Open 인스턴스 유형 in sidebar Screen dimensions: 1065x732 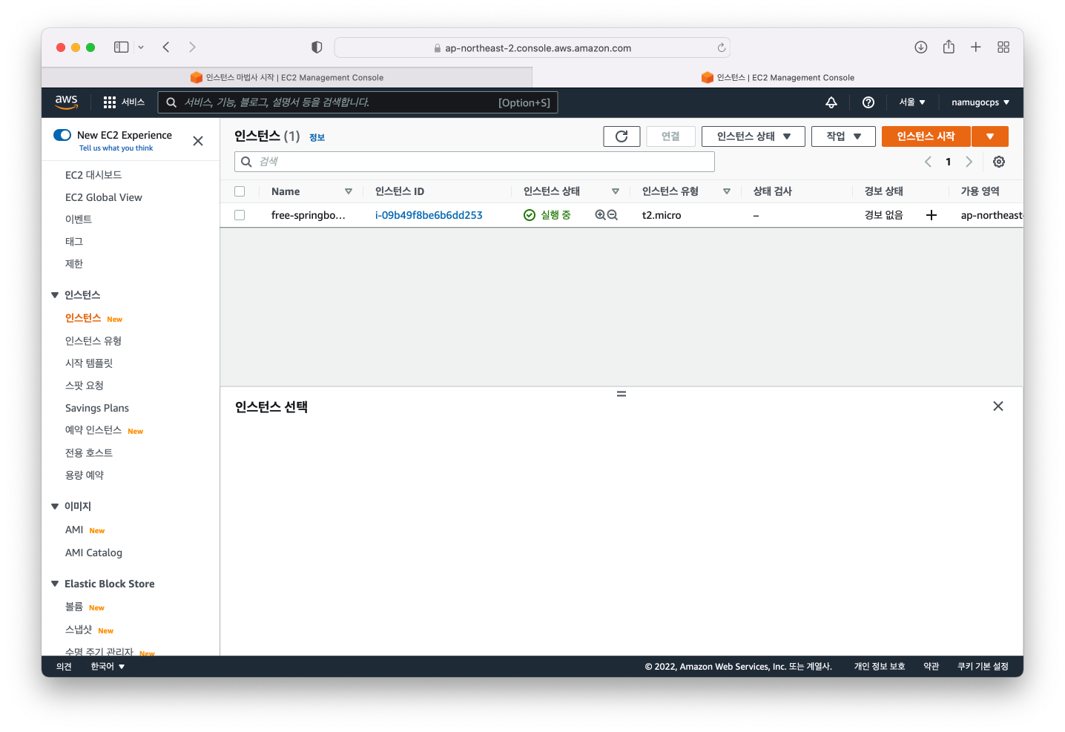[x=93, y=341]
